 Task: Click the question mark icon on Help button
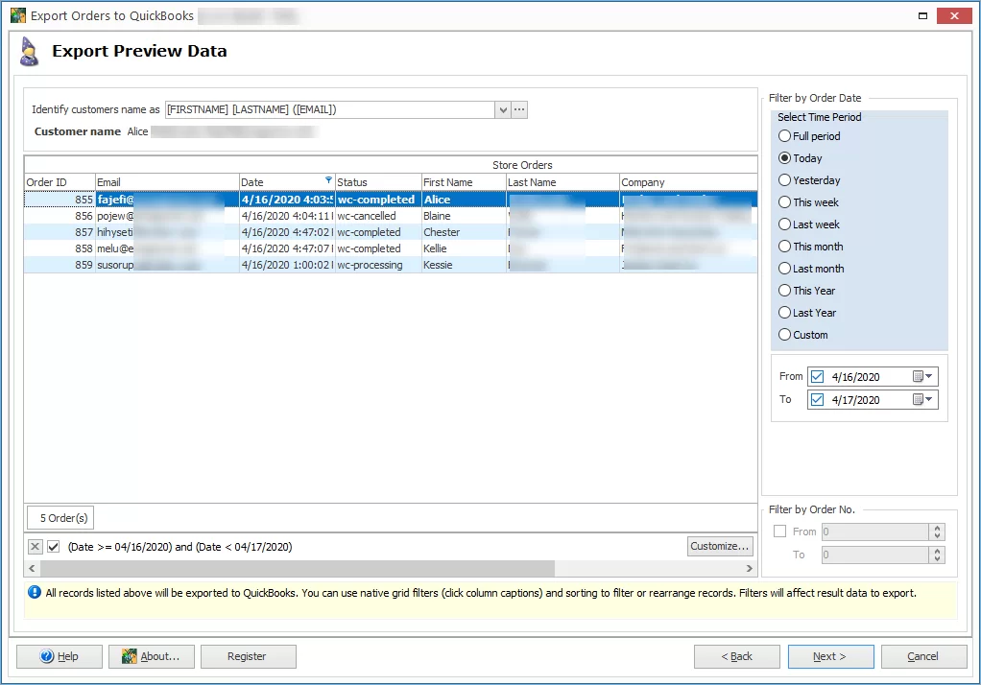45,656
